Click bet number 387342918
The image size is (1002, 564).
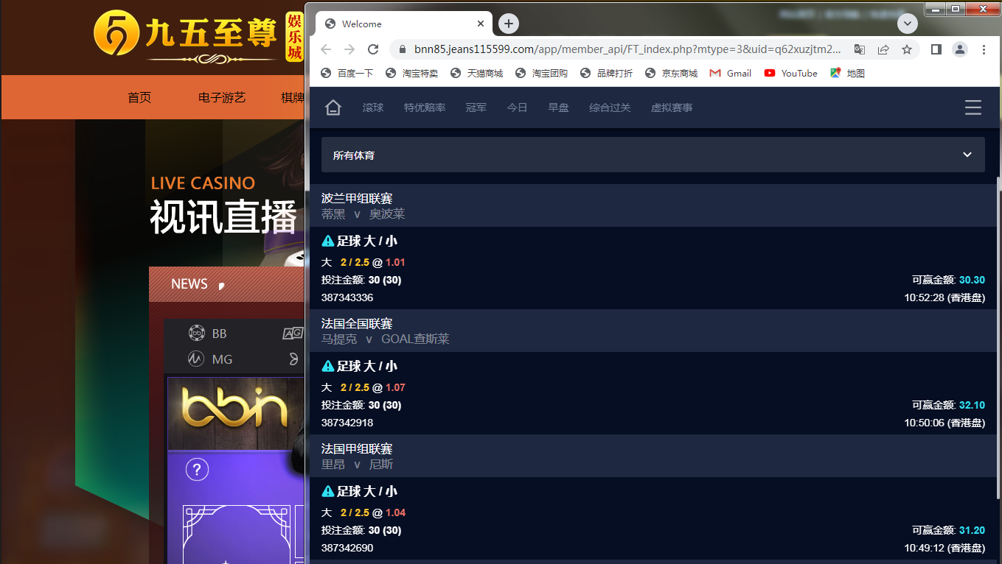(347, 423)
